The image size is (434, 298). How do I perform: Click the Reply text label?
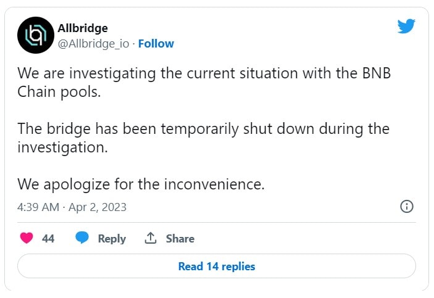[112, 239]
